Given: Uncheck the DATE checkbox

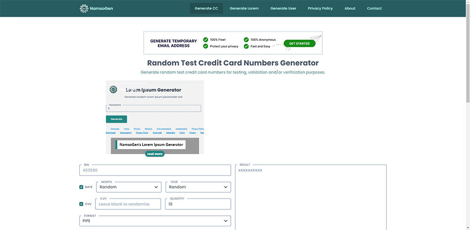Looking at the screenshot, I should click(x=81, y=187).
